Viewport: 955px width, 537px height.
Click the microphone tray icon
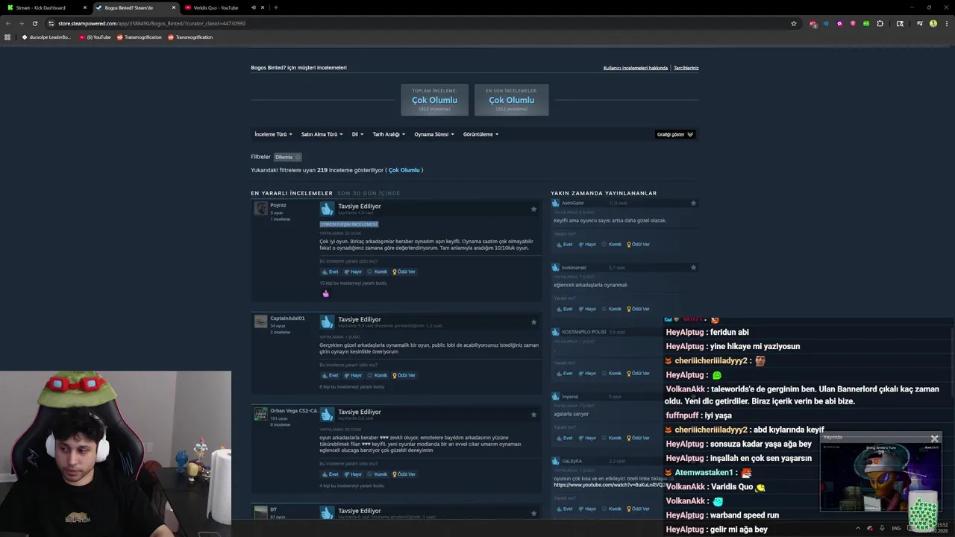pos(883,528)
